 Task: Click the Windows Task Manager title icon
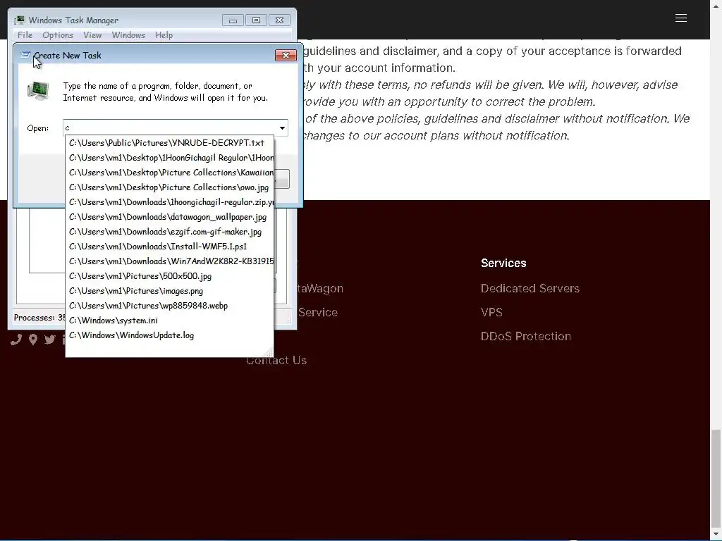[x=19, y=20]
